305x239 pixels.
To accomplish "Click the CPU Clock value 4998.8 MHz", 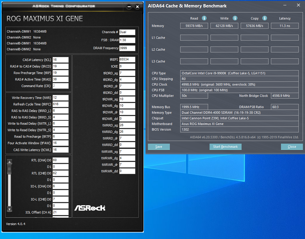I will click(x=239, y=84).
